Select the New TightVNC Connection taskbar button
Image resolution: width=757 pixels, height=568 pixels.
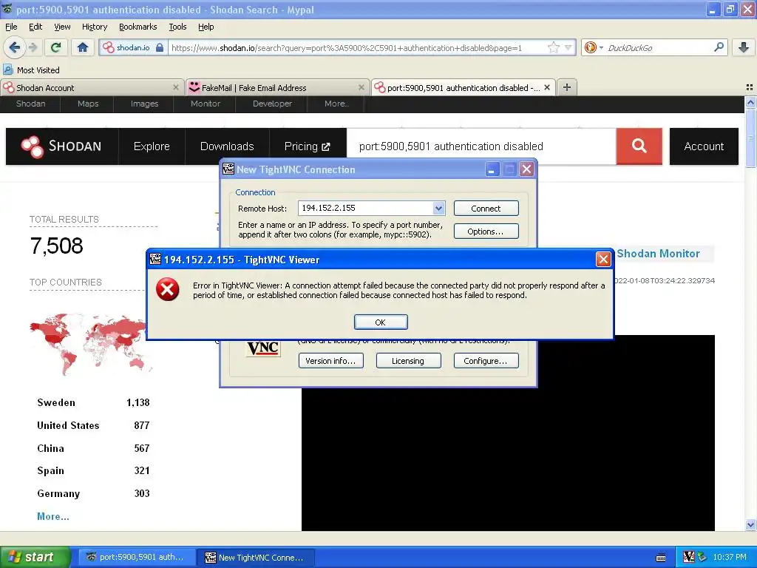256,557
